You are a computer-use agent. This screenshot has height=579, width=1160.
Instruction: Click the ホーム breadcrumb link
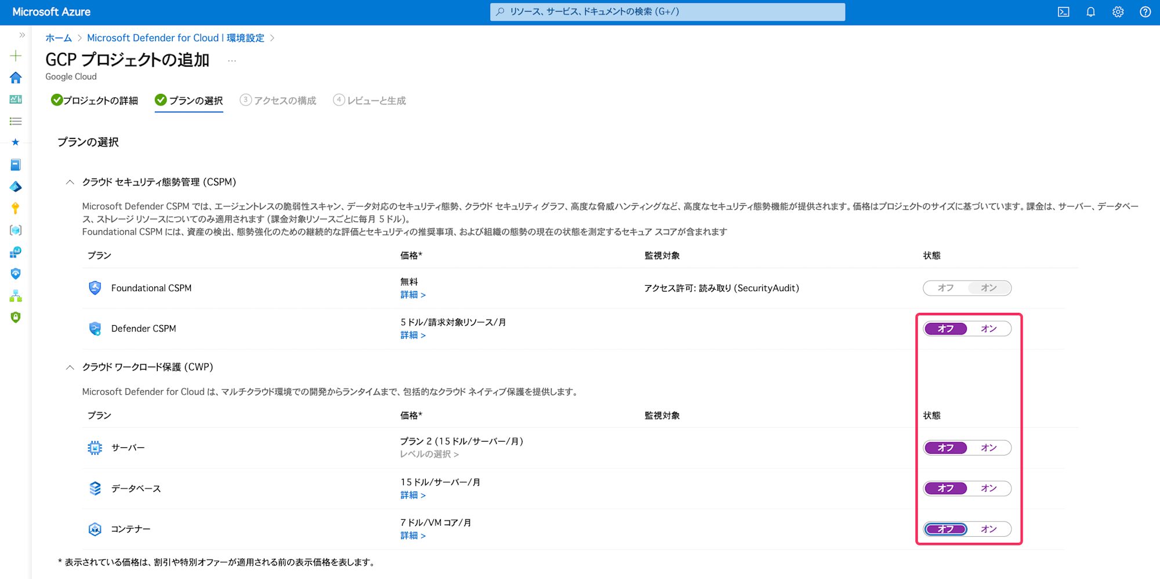59,38
